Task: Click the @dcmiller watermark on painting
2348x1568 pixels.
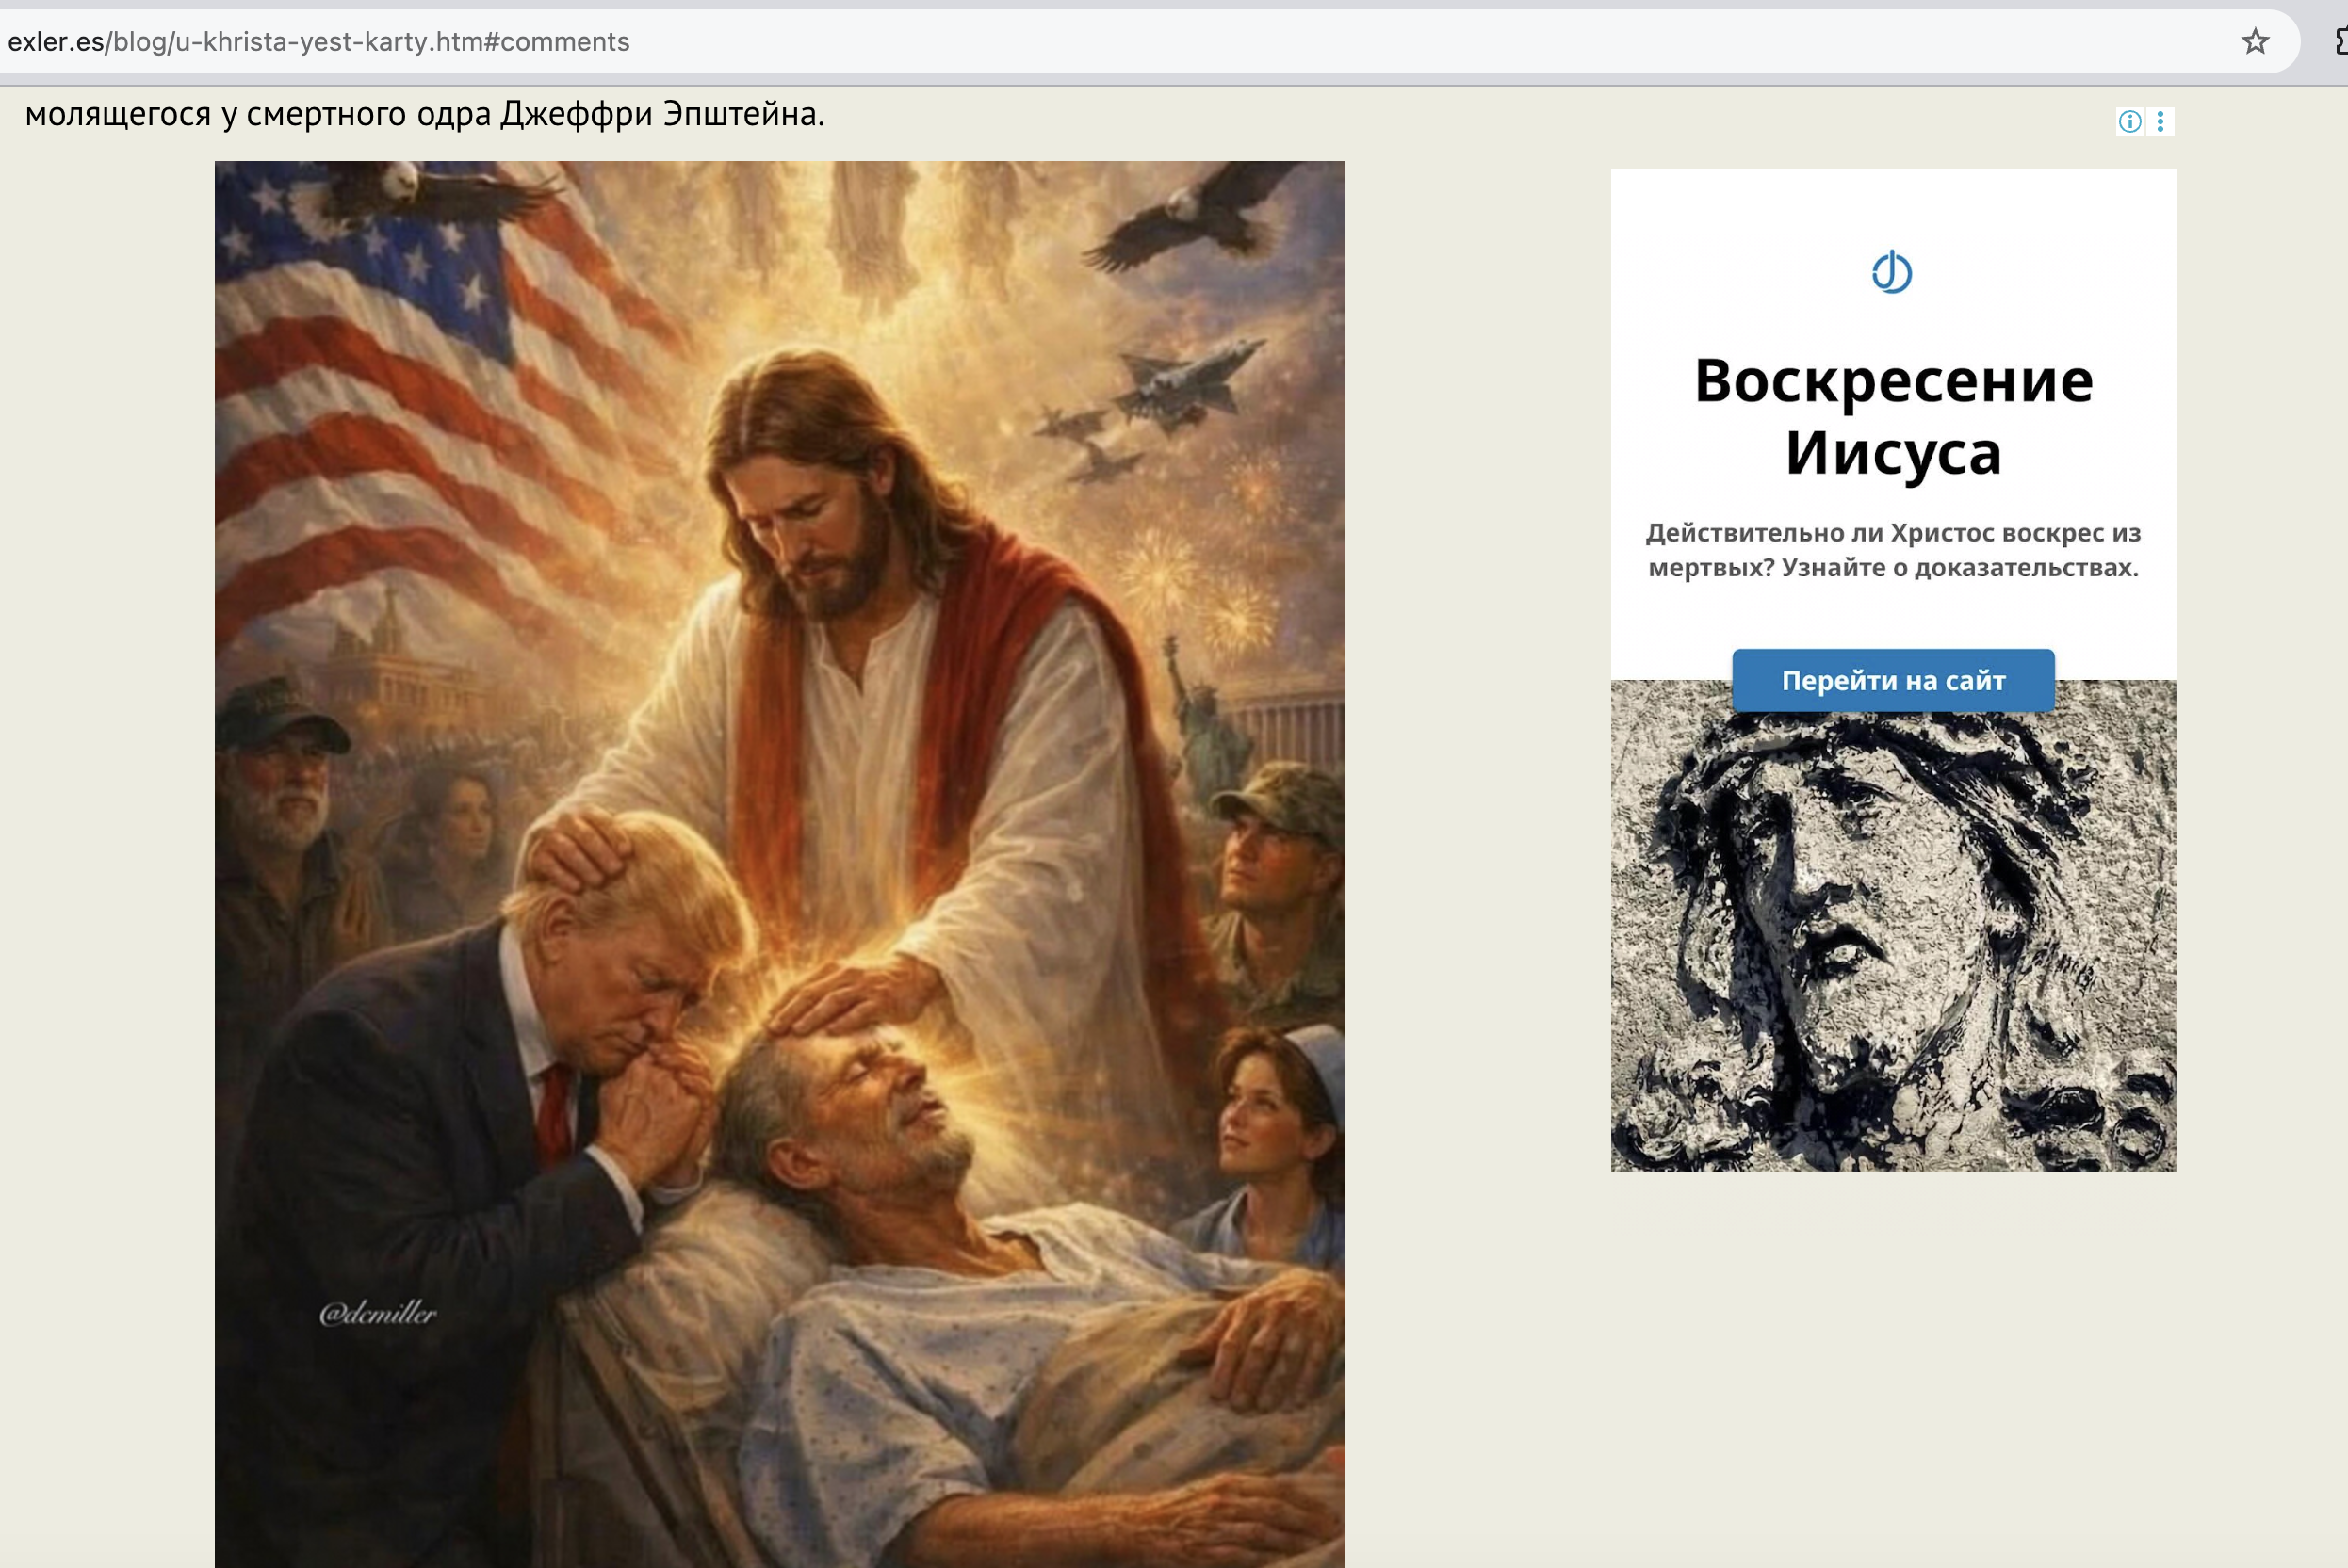Action: (377, 1314)
